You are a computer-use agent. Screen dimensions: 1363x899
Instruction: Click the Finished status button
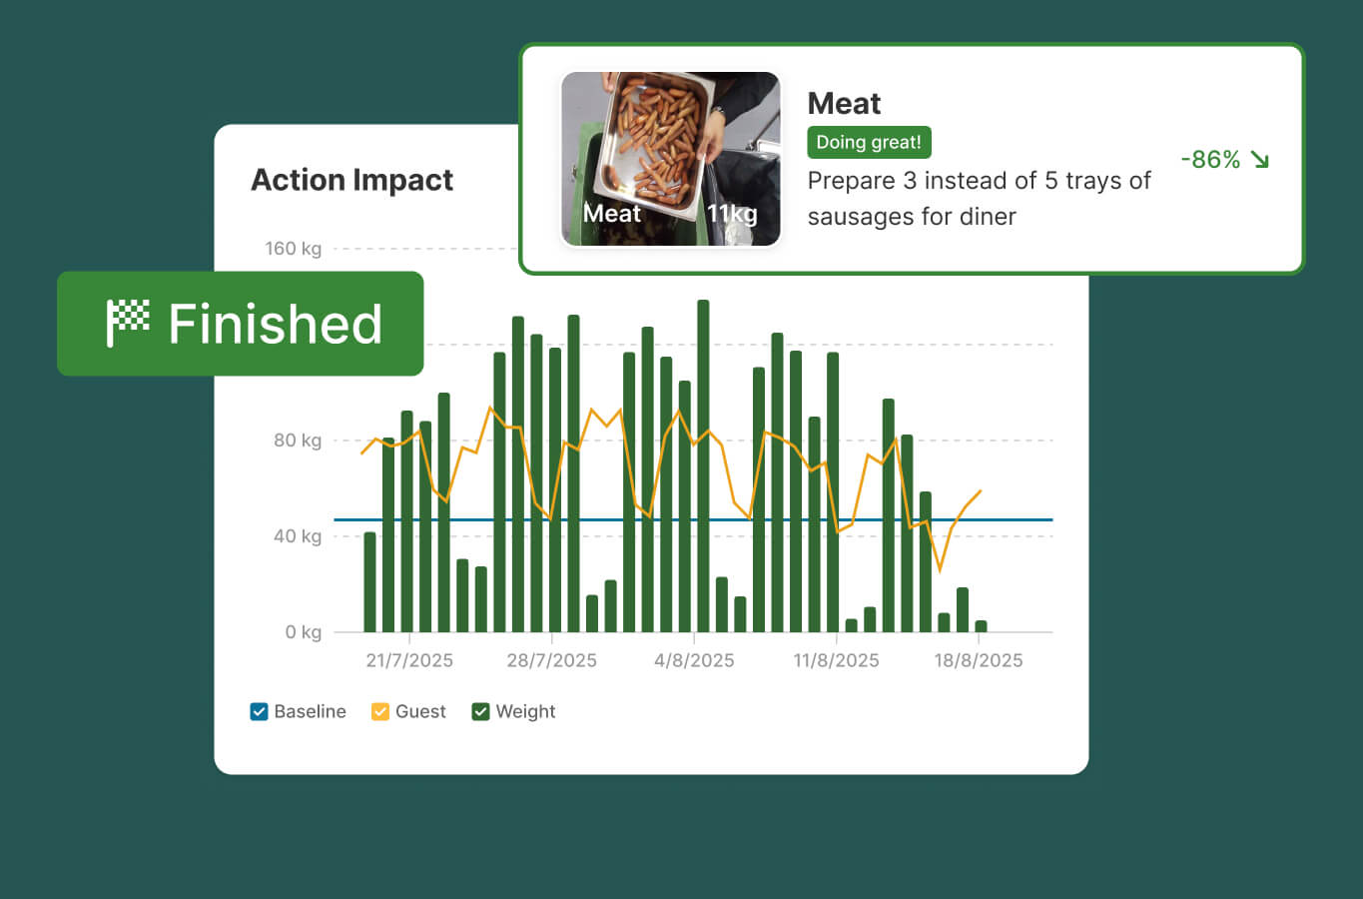(241, 322)
